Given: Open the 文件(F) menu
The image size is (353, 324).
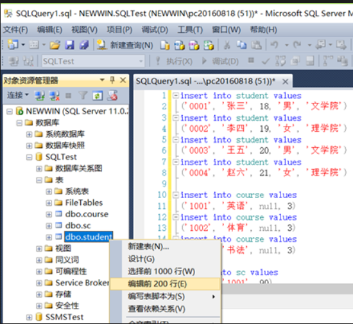Looking at the screenshot, I should tap(15, 30).
